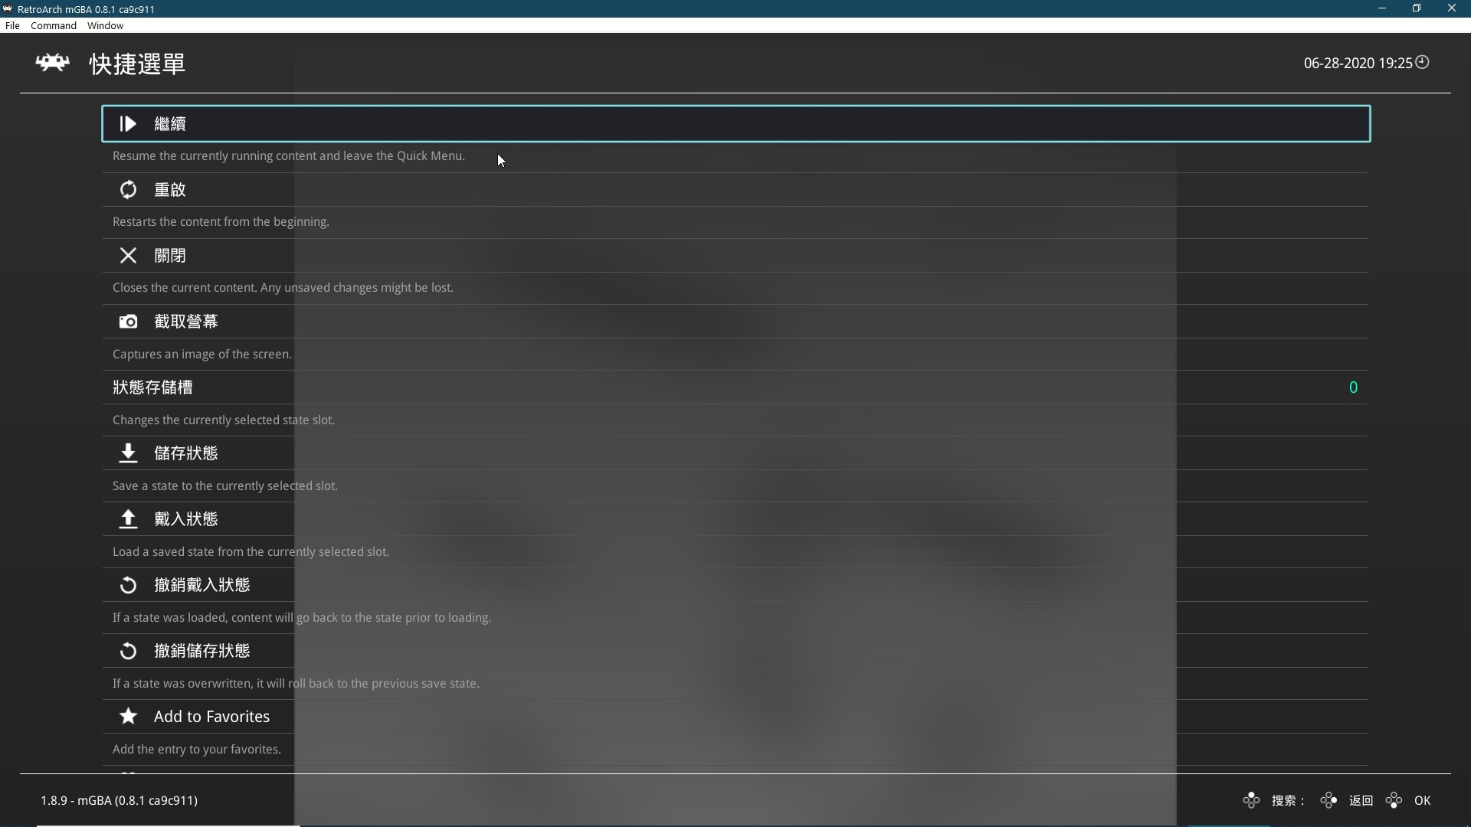The width and height of the screenshot is (1471, 827).
Task: Click the 'Changes the currently selected state slot' description
Action: tap(224, 420)
